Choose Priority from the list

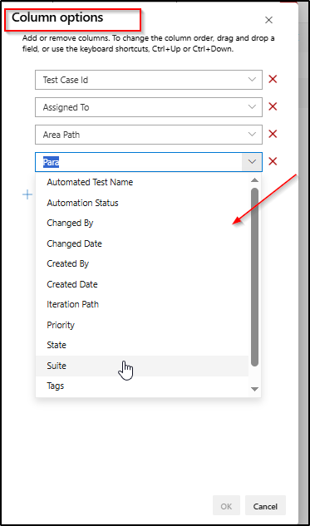(x=142, y=325)
